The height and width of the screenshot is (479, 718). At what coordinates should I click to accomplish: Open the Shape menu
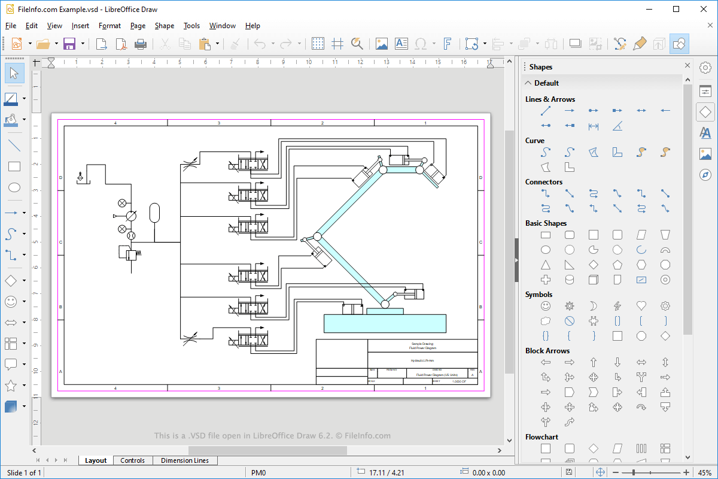coord(164,26)
